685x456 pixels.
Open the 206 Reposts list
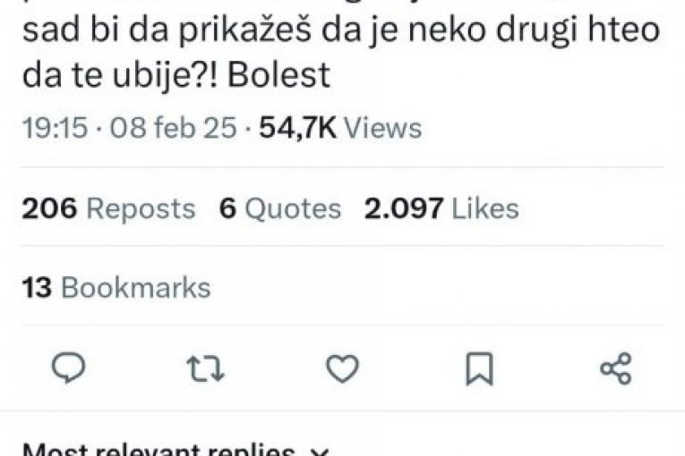(108, 208)
